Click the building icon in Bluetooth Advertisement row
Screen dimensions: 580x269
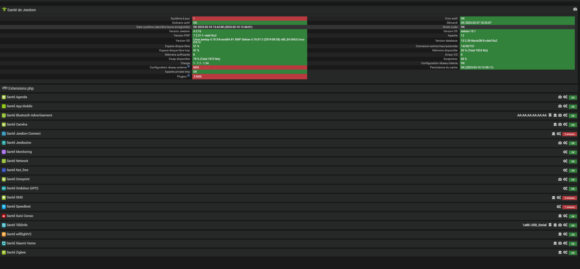point(555,115)
